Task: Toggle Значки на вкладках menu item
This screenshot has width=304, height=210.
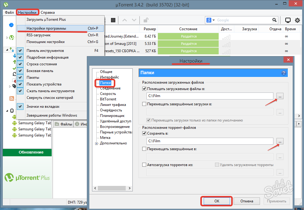Action: coord(43,107)
